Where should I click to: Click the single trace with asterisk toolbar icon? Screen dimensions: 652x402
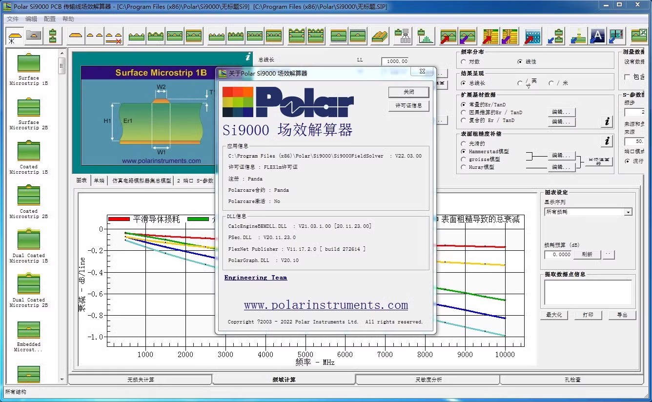15,37
